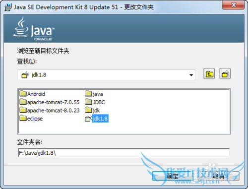Close the change folder dialog
This screenshot has height=189, width=248.
(x=233, y=5)
